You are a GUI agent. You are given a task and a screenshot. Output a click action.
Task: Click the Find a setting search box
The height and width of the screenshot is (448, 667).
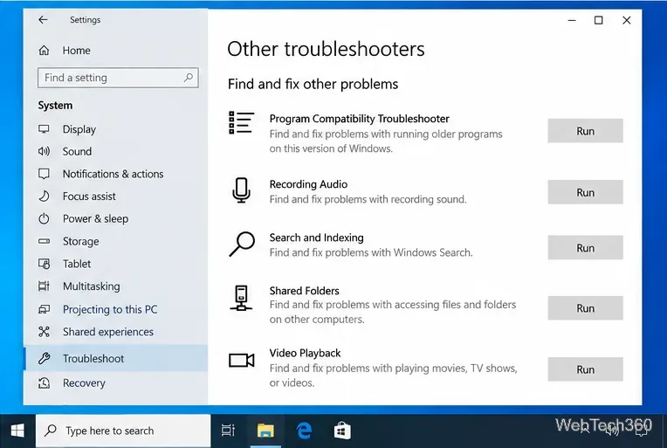[x=118, y=78]
